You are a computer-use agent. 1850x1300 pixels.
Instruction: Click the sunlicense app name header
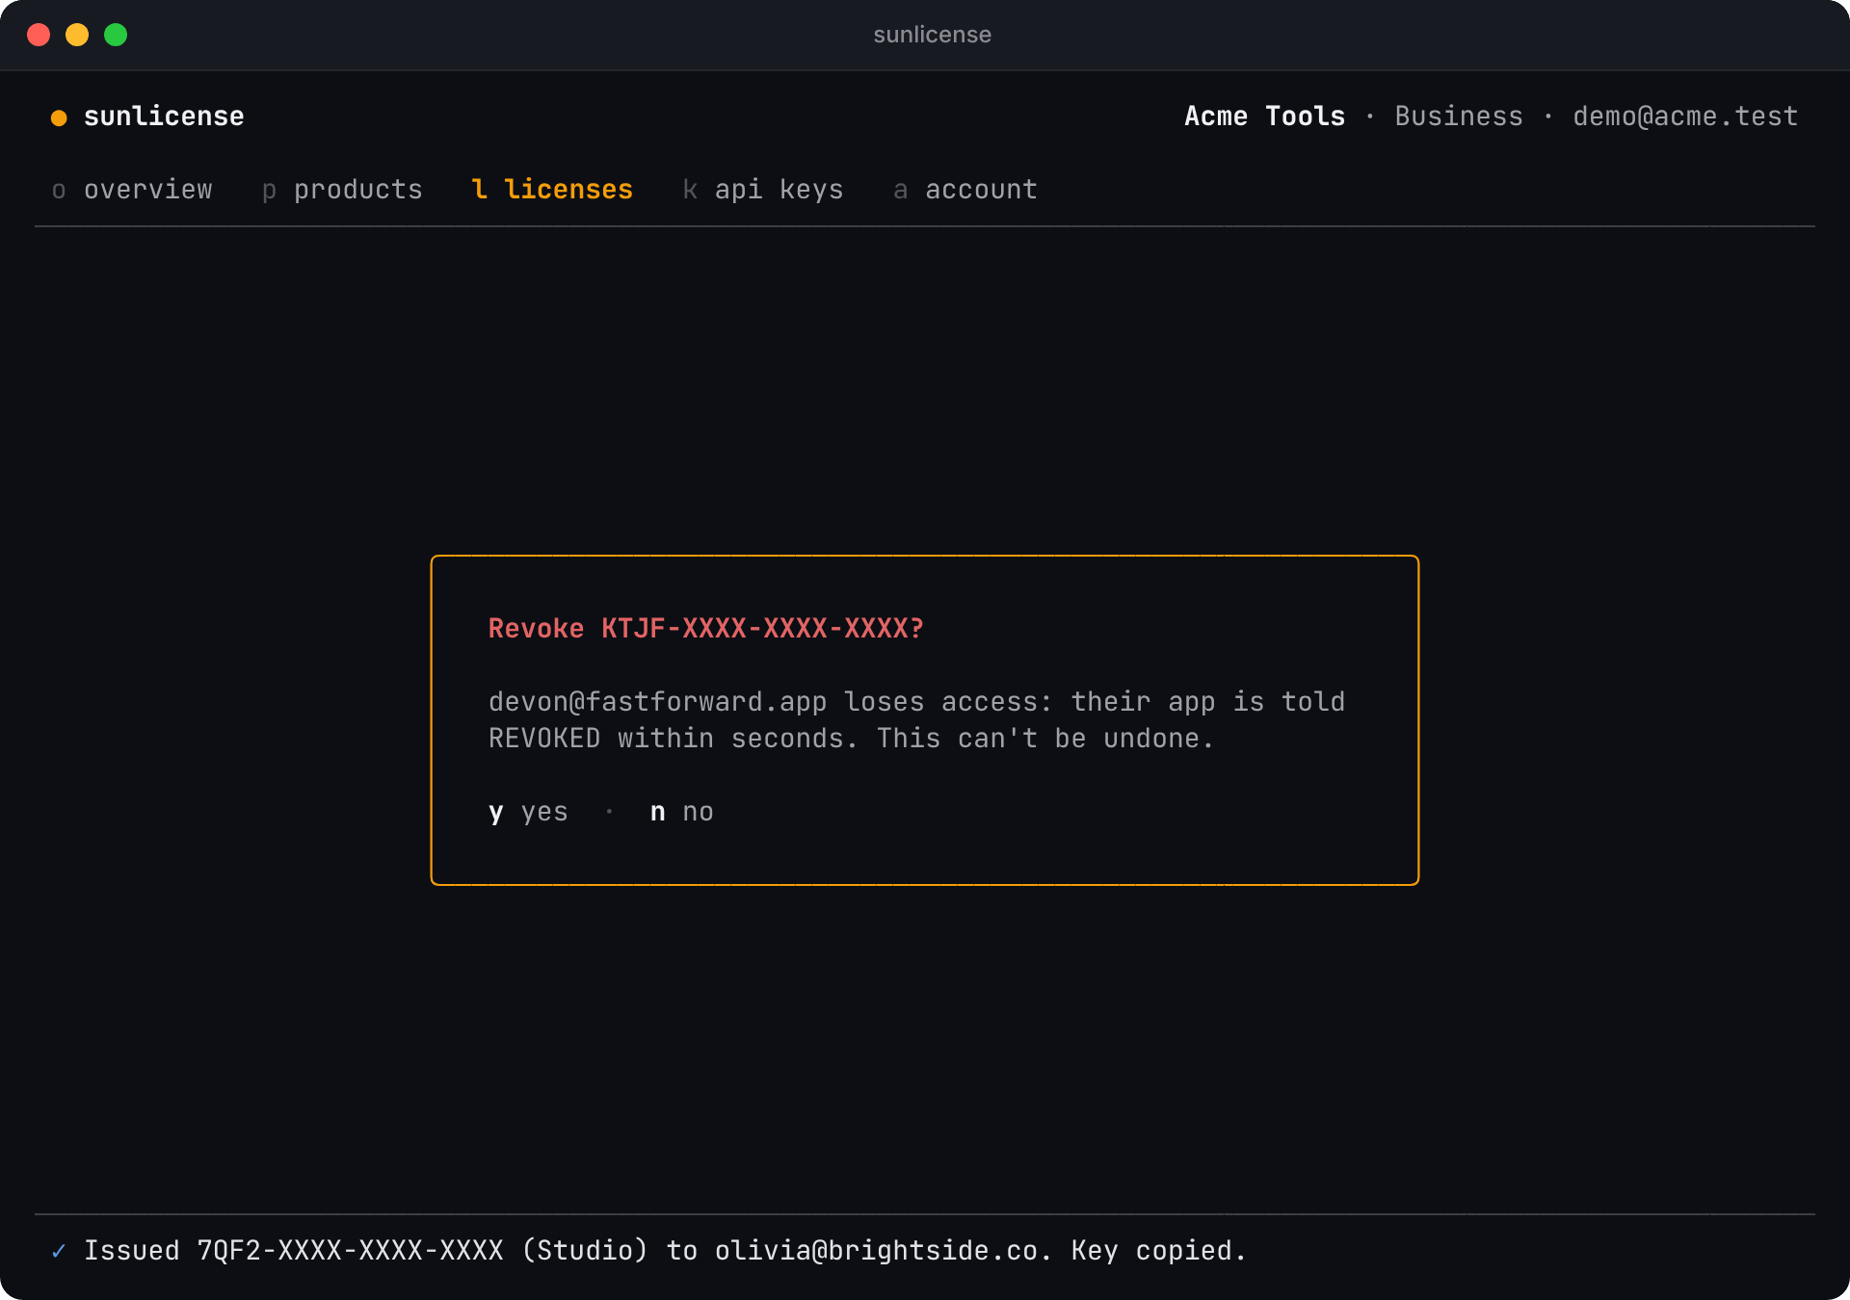tap(164, 117)
